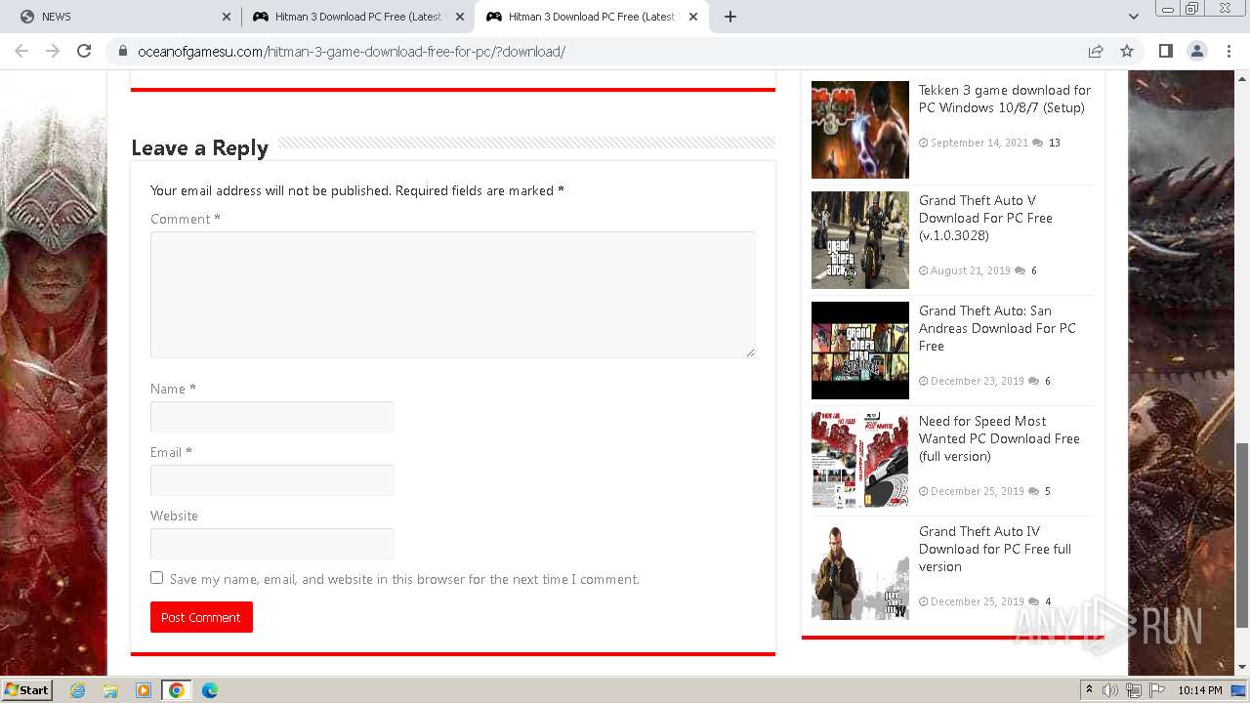Open the Windows Start menu
Screen dimensions: 1250x703
[26, 689]
